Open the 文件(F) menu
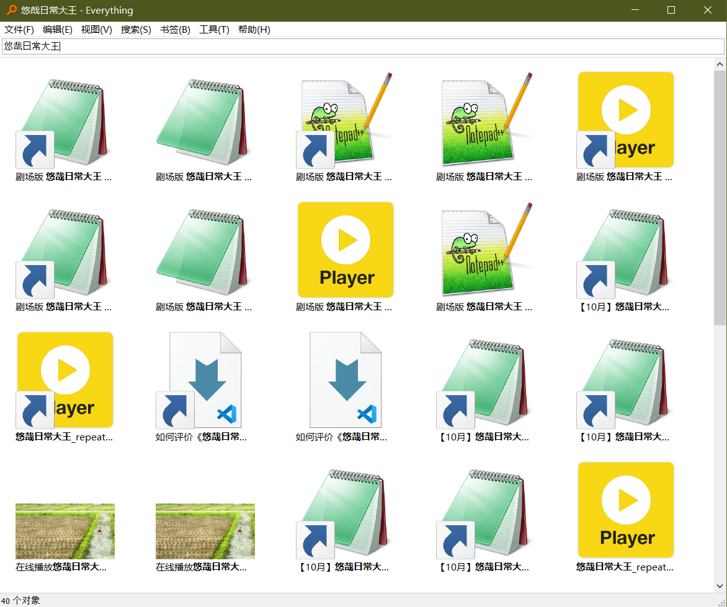 (19, 30)
